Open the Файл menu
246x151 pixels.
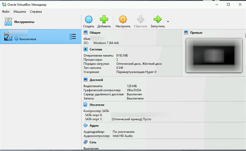pyautogui.click(x=6, y=12)
